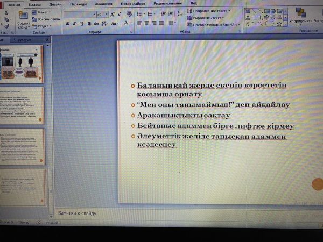Toggle text shadow (S) formatting
323x242 pixels.
(x=88, y=24)
